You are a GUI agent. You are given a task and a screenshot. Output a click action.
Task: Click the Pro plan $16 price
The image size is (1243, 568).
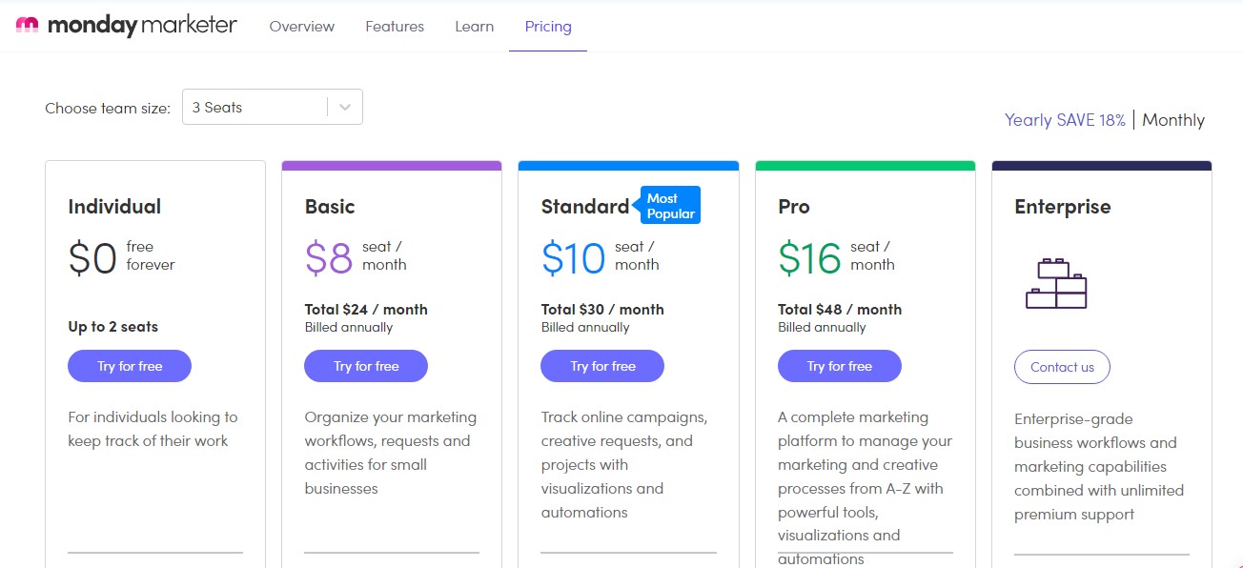pyautogui.click(x=809, y=258)
